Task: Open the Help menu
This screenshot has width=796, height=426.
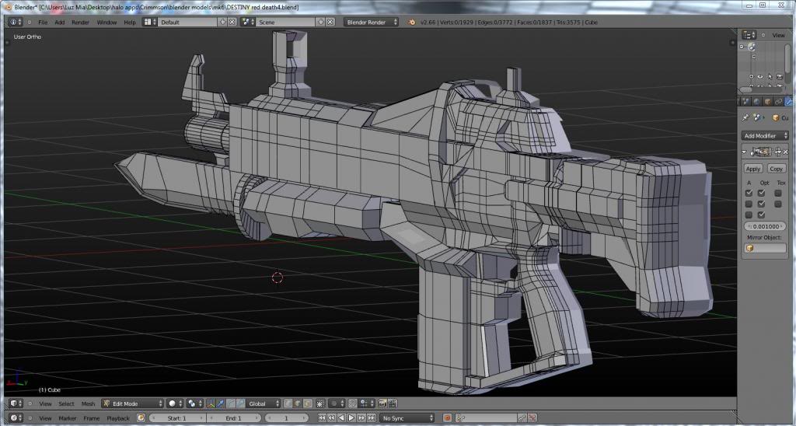Action: pos(130,23)
